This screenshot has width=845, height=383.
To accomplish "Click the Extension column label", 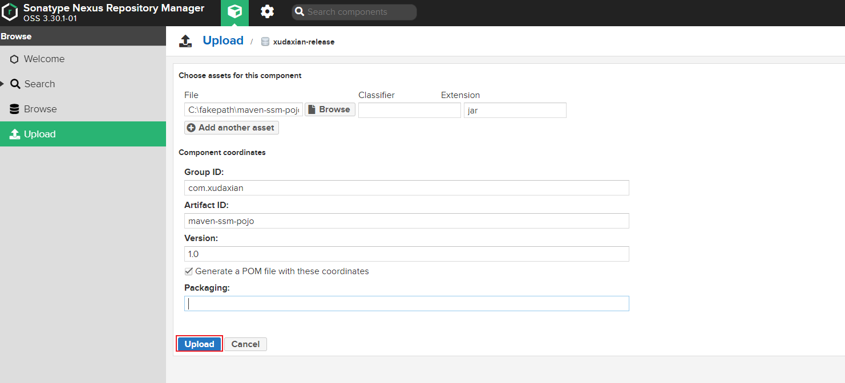I will 460,95.
